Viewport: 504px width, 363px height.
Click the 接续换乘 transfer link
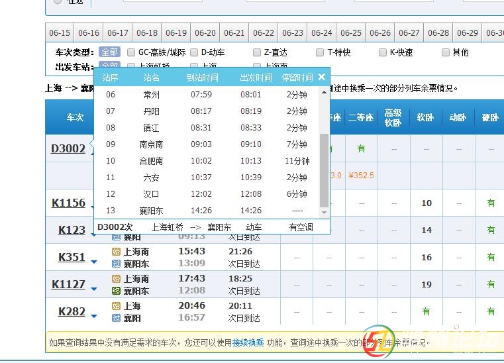pyautogui.click(x=248, y=342)
